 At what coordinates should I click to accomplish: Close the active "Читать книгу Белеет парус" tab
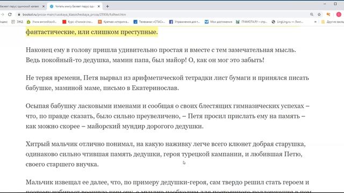coord(99,6)
